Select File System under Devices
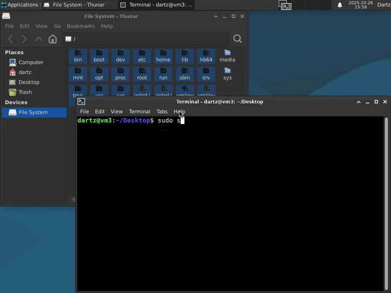This screenshot has height=293, width=391. [x=34, y=113]
